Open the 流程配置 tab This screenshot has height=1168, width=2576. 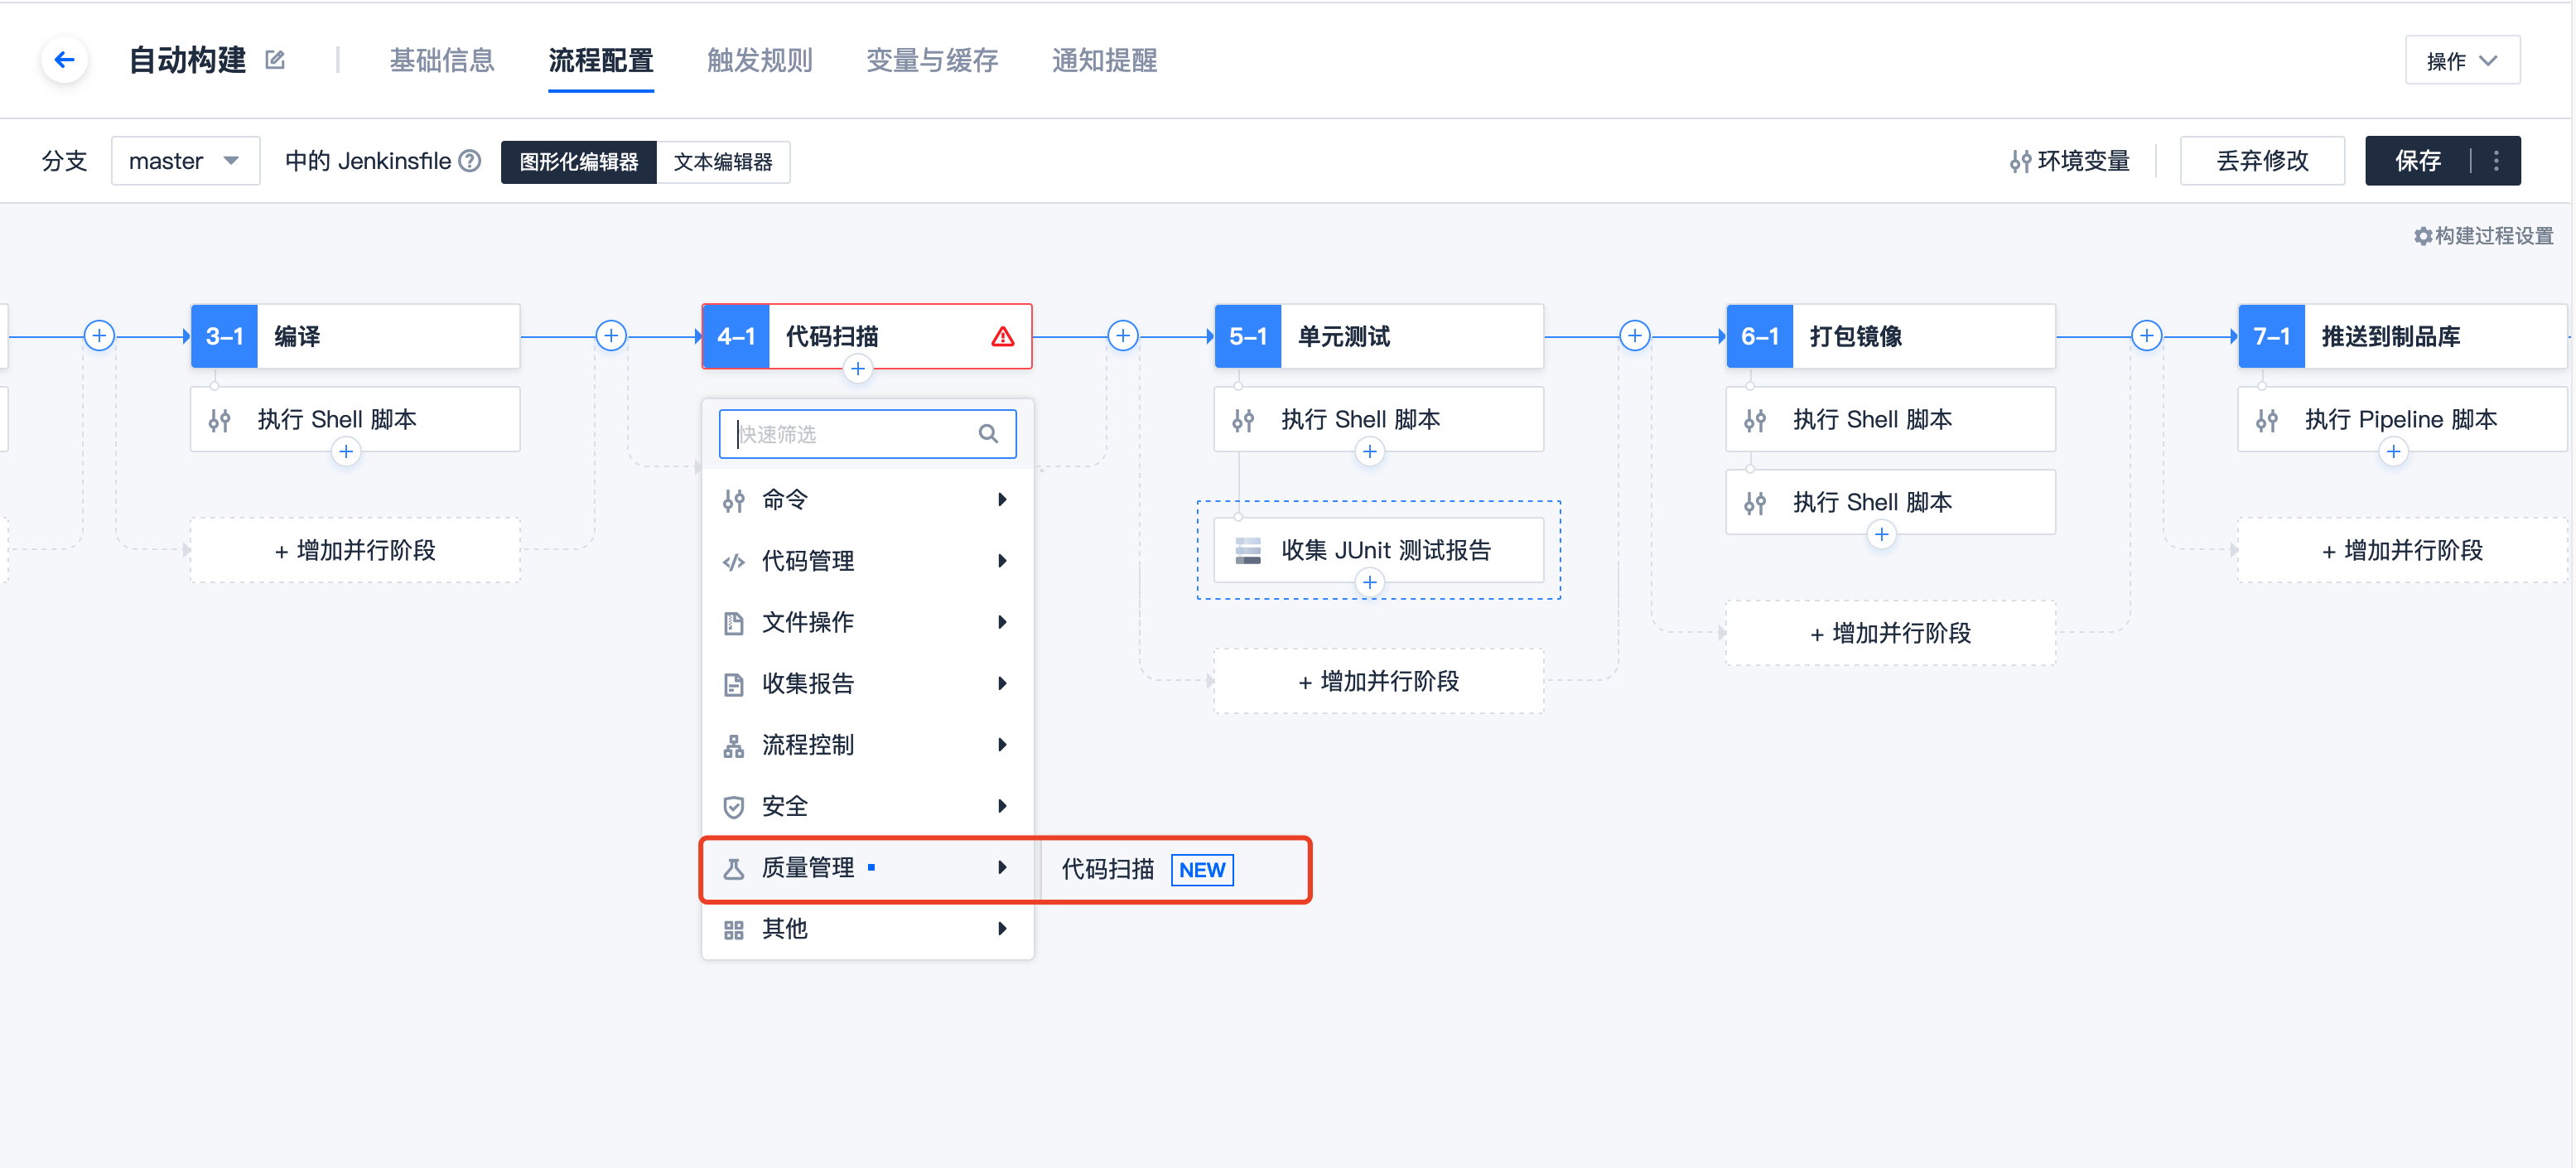(x=601, y=60)
